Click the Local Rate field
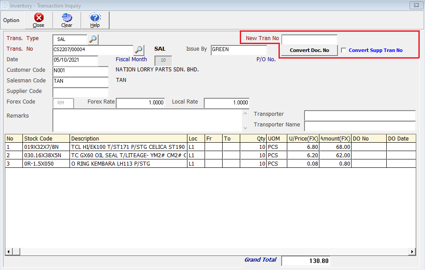425x270 pixels. (226, 103)
